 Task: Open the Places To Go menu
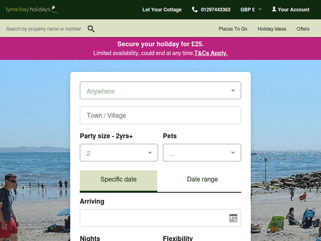(233, 29)
